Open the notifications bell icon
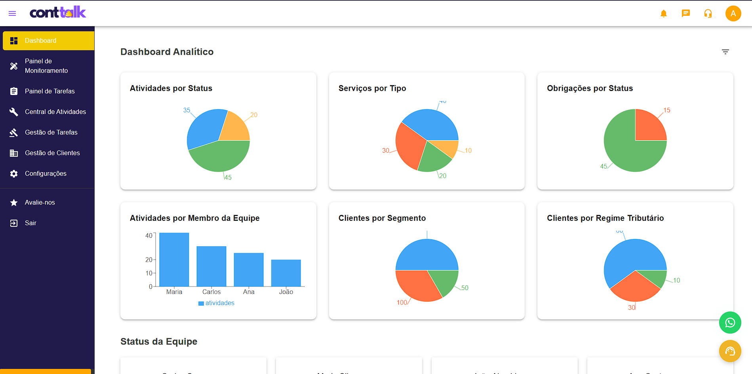The height and width of the screenshot is (374, 752). [x=664, y=13]
